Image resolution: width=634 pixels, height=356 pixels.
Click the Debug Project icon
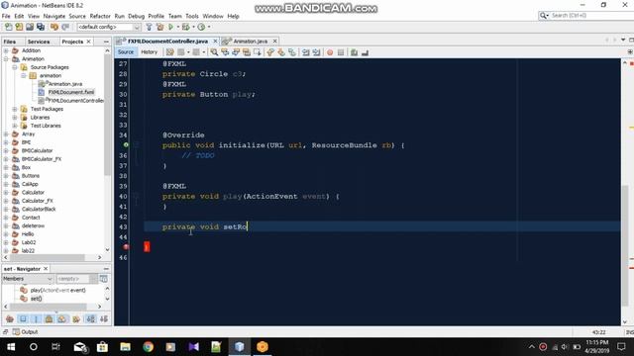click(185, 27)
